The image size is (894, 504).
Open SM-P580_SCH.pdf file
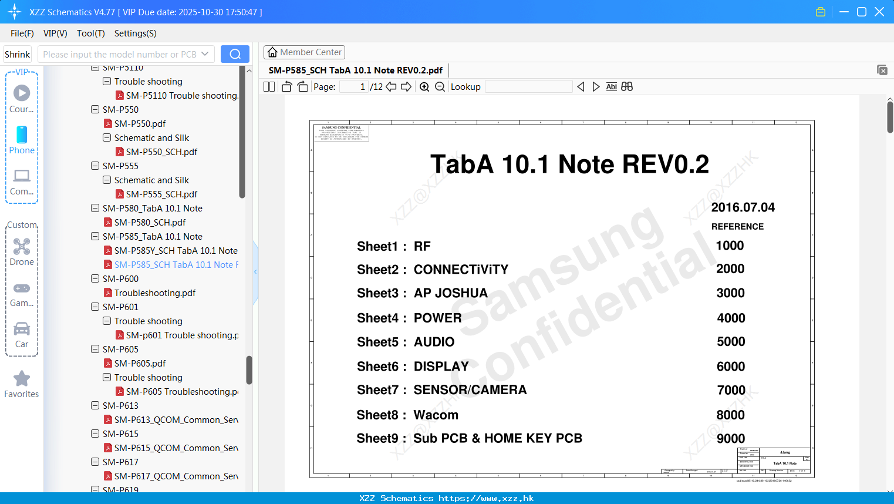click(150, 222)
